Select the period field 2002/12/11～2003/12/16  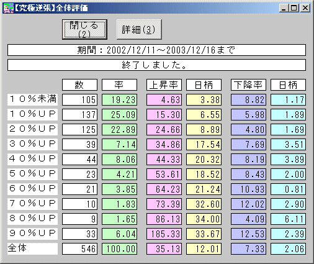(x=156, y=50)
